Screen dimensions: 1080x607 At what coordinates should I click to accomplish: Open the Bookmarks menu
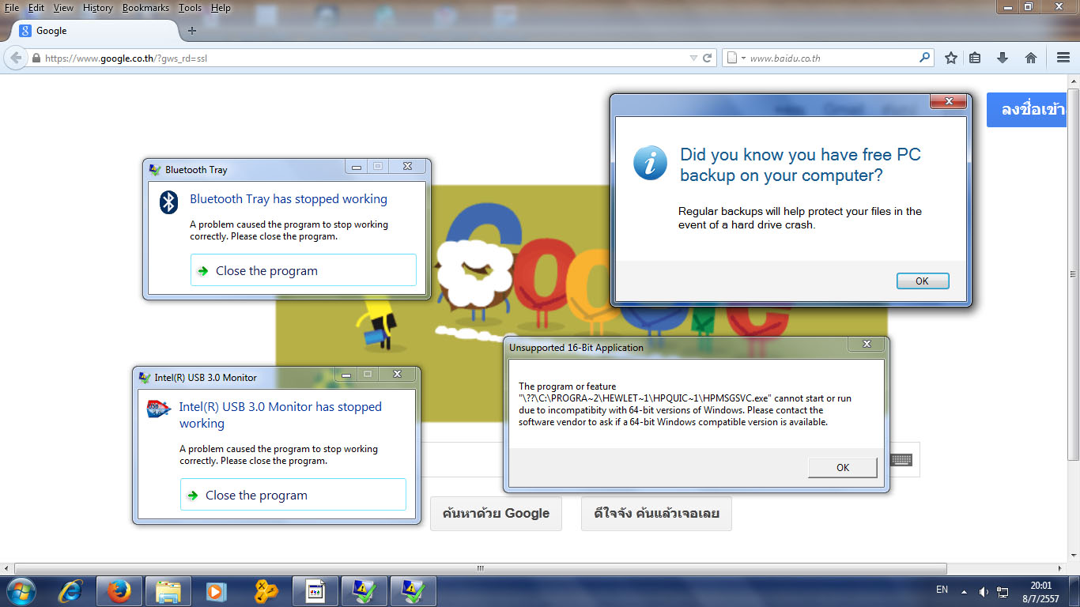tap(145, 8)
